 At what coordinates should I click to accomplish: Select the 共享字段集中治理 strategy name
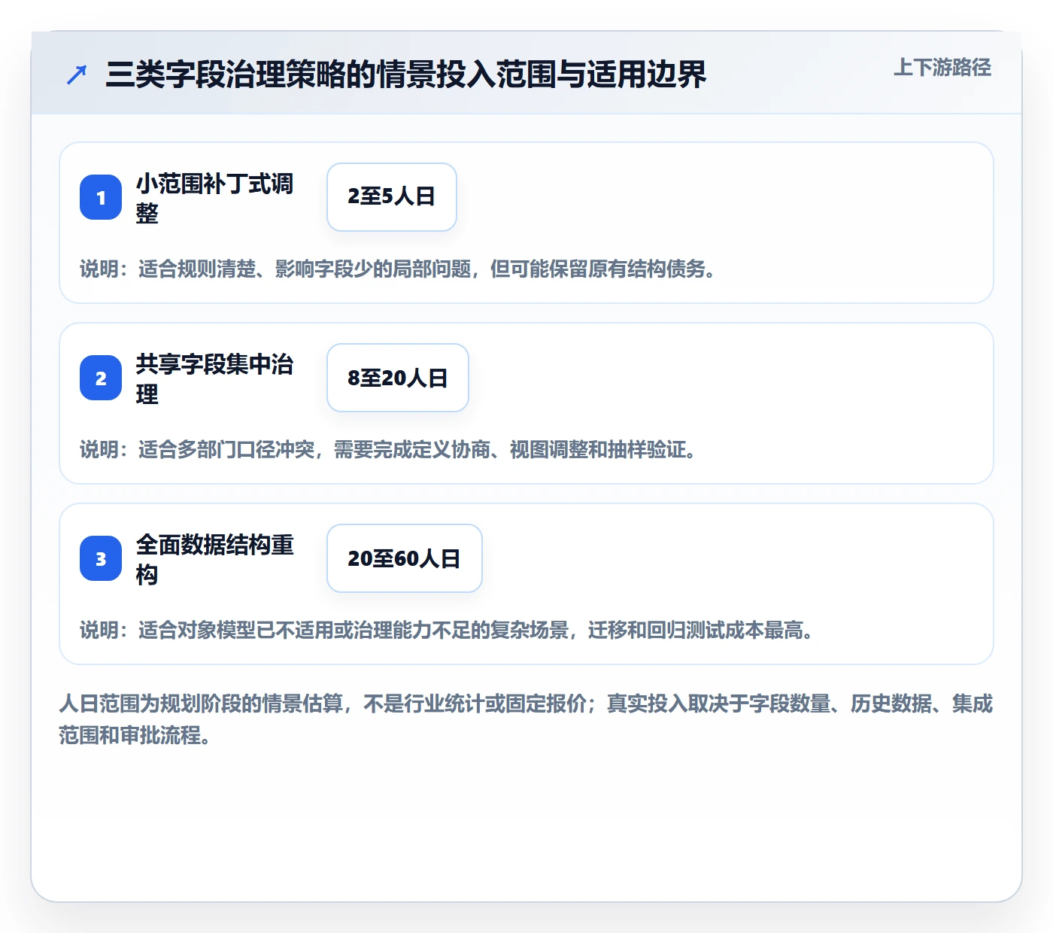coord(215,378)
